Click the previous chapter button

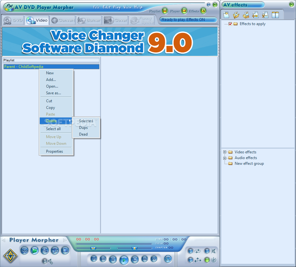pyautogui.click(x=103, y=259)
